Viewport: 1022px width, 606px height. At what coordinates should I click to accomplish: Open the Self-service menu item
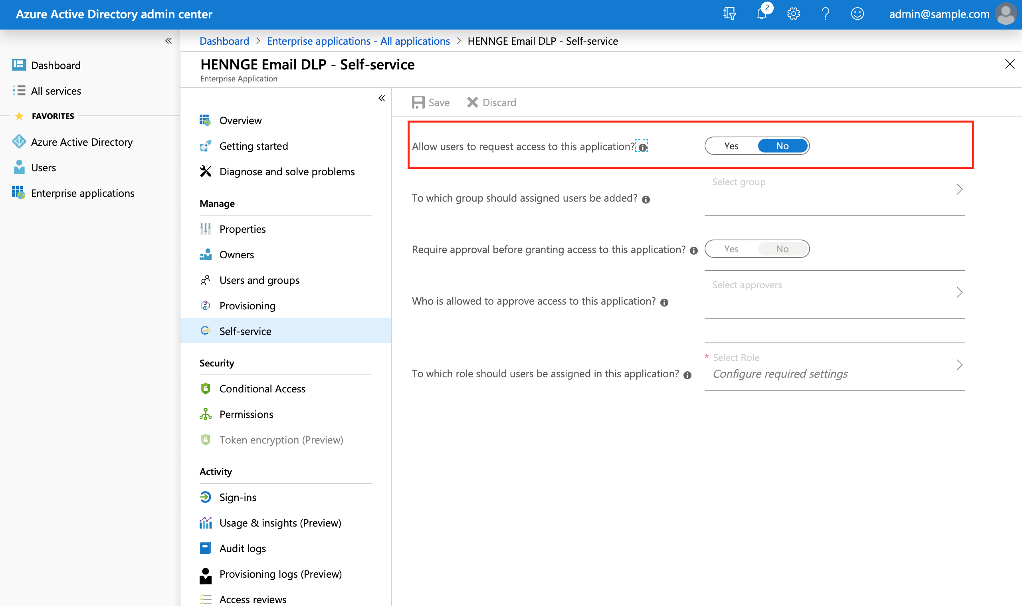[286, 331]
